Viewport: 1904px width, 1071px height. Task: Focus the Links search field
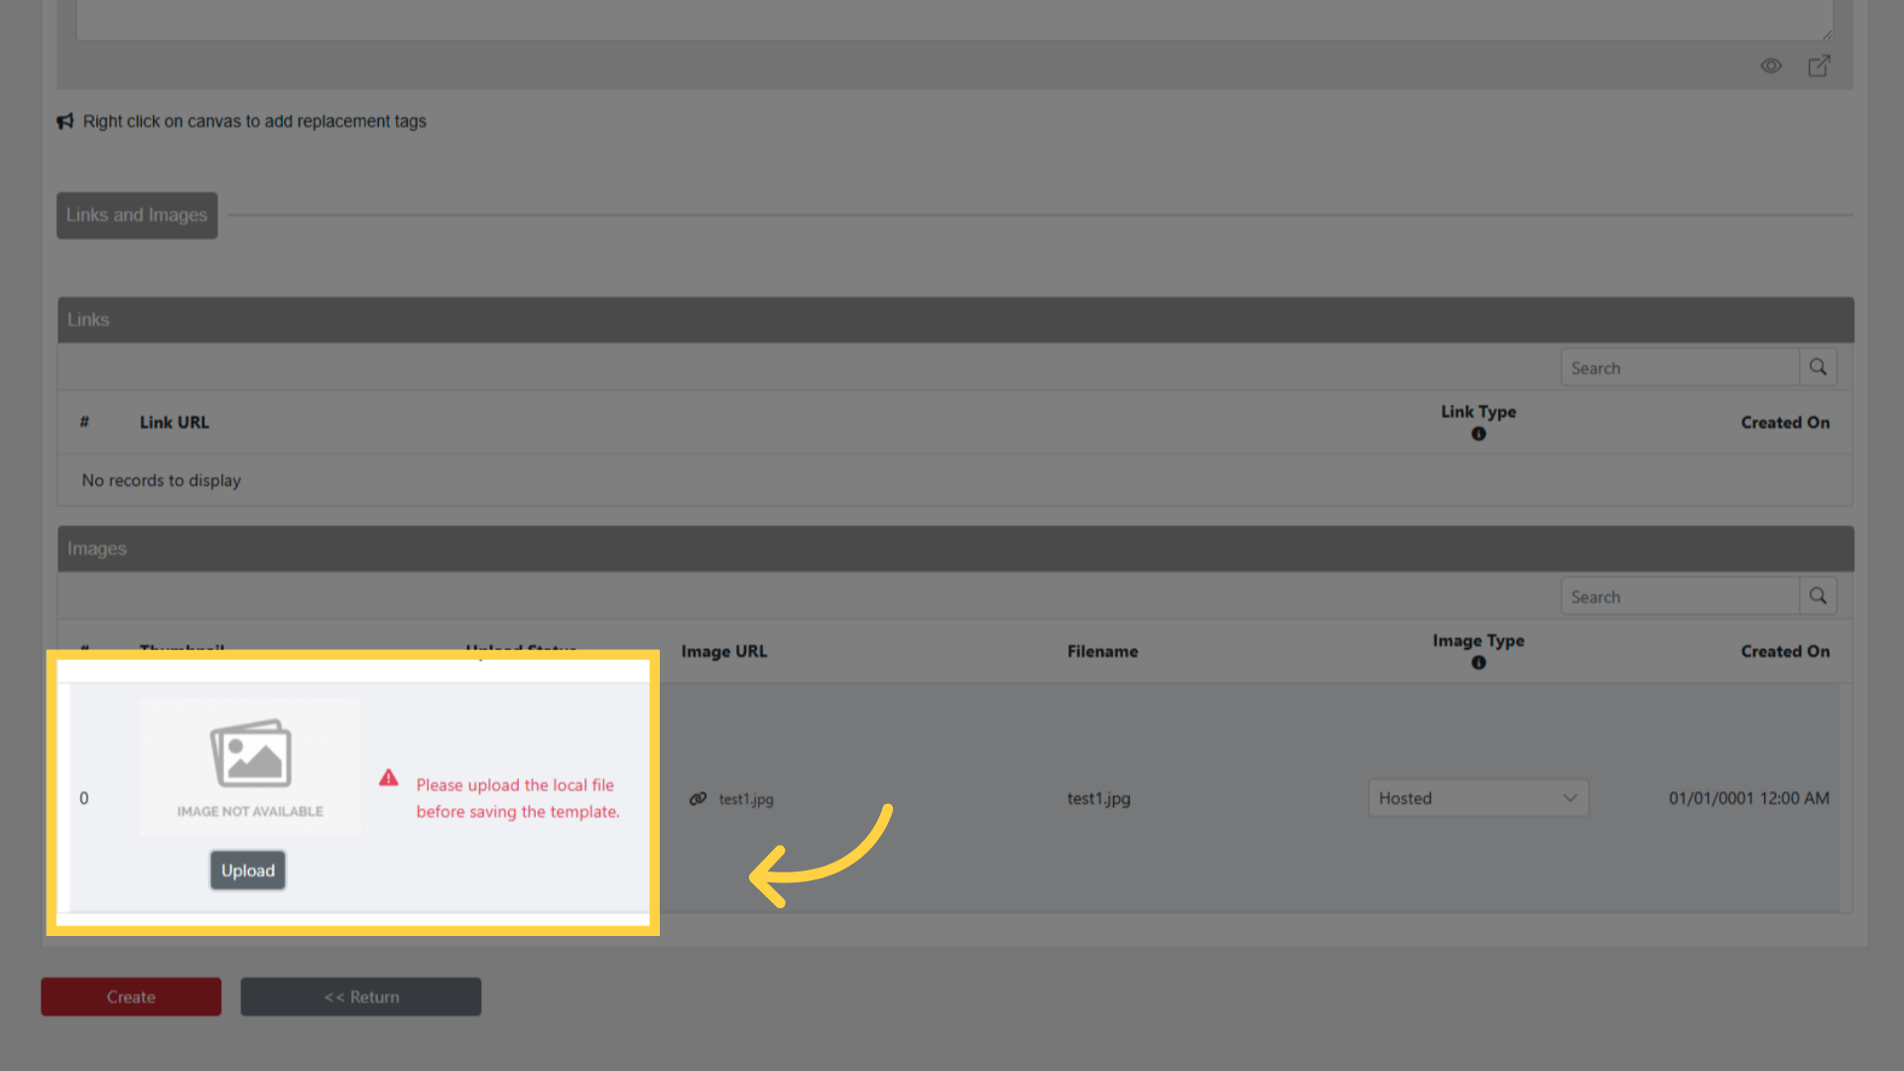[1680, 367]
